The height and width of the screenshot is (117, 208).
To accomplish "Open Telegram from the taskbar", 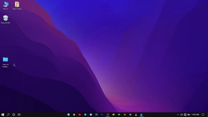I will point(85,115).
